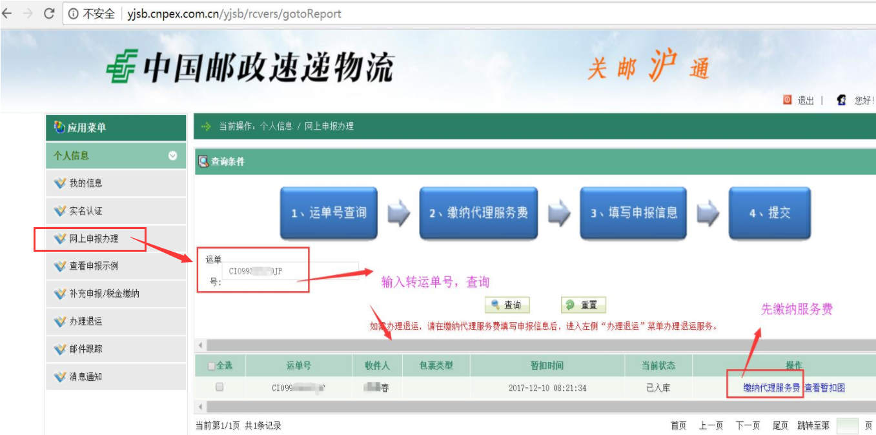Click the browser forward arrow
This screenshot has height=435, width=876.
click(28, 14)
